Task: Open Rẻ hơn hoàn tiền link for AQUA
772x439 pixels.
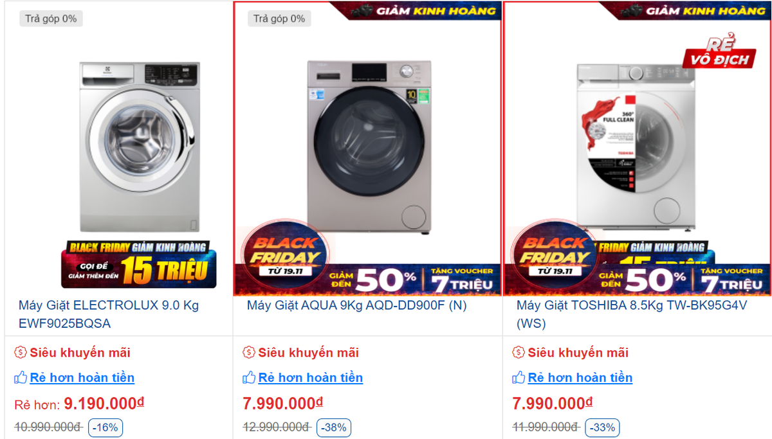Action: [x=311, y=378]
